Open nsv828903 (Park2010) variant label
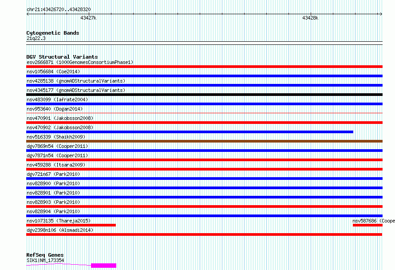 click(53, 202)
